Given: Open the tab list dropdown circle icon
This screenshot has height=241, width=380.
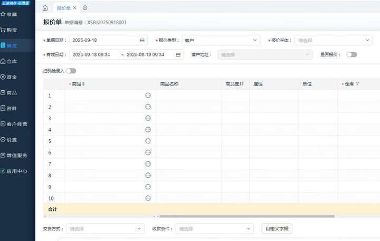Looking at the screenshot, I should tap(85, 8).
